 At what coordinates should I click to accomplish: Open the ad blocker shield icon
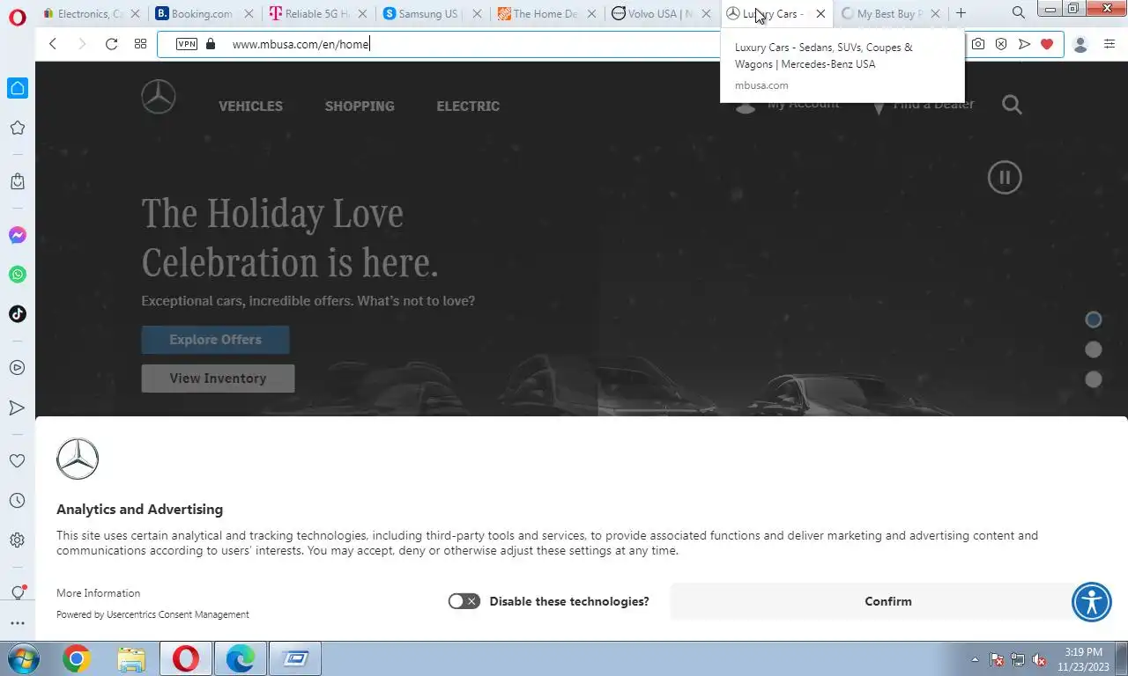1001,44
